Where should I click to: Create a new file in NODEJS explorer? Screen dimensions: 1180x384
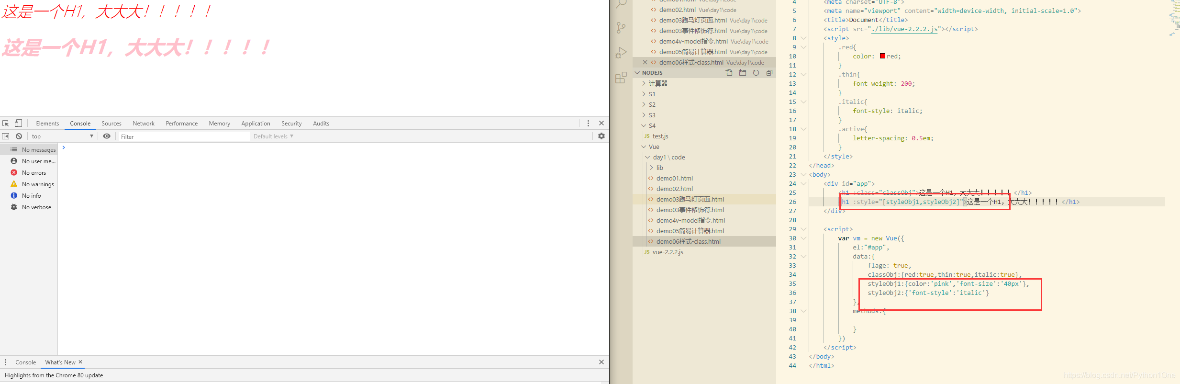point(729,73)
